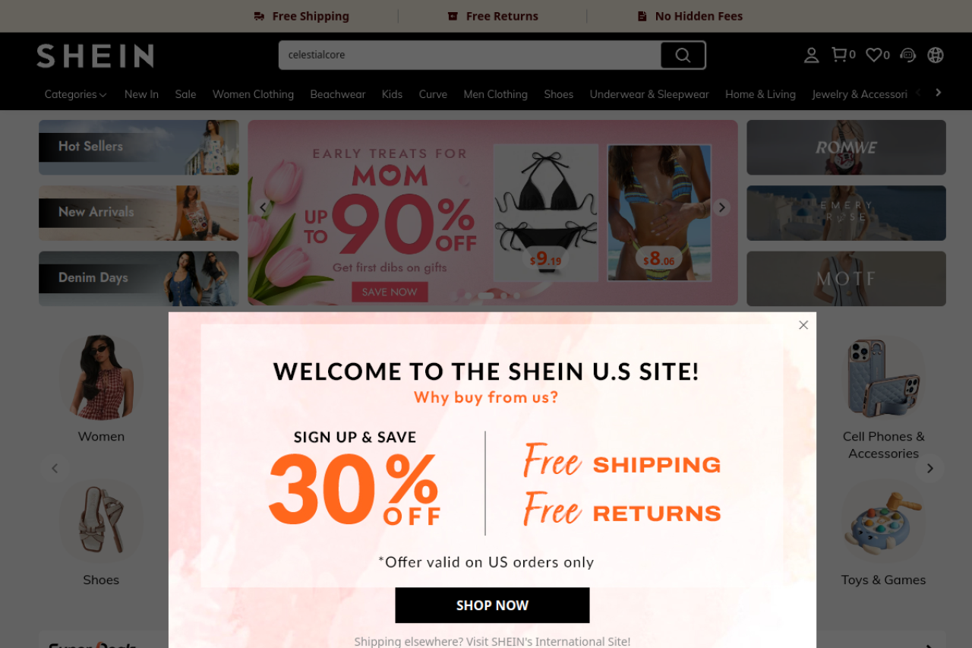Expand the Categories dropdown

pos(75,94)
